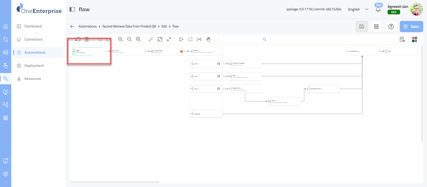
Task: Open the Automations sidebar menu item
Action: click(35, 52)
